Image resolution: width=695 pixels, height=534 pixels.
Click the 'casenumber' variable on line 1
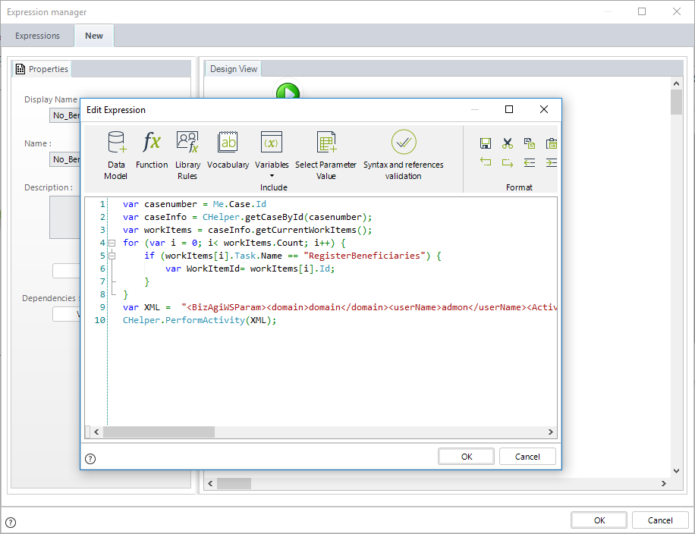171,204
